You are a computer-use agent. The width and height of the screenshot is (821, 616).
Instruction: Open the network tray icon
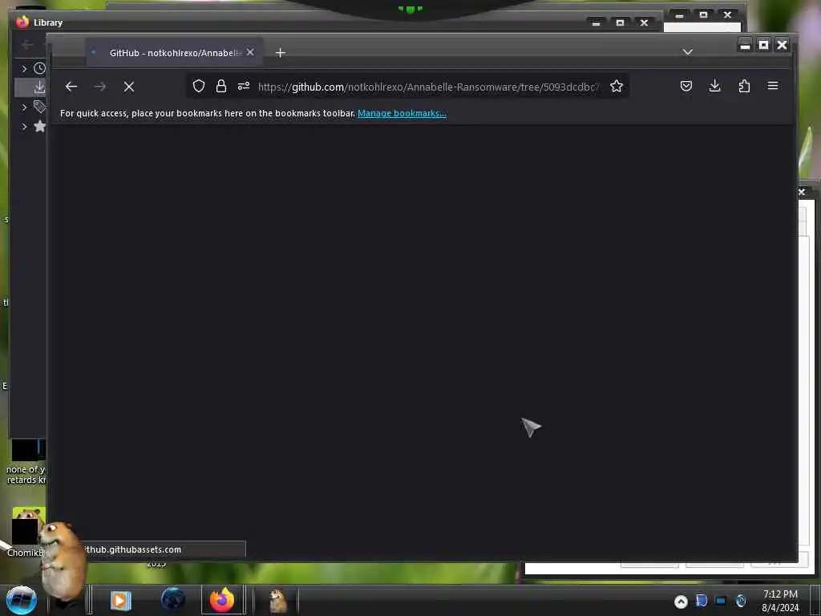click(x=721, y=601)
